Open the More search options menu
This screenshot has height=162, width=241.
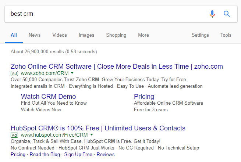click(x=143, y=35)
